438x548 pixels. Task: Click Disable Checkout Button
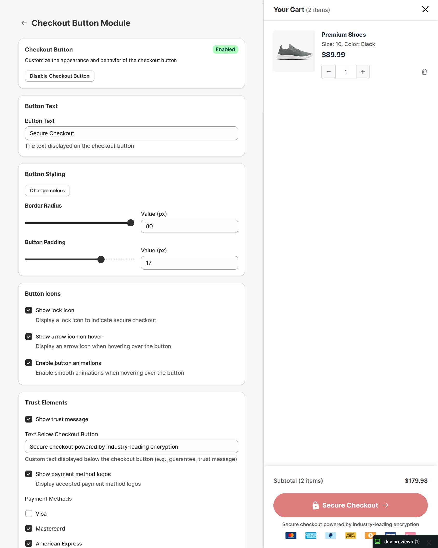click(59, 76)
